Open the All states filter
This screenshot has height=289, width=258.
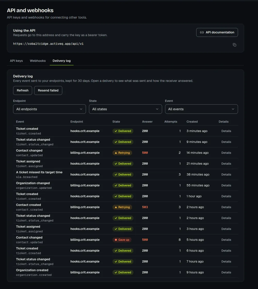coord(125,109)
